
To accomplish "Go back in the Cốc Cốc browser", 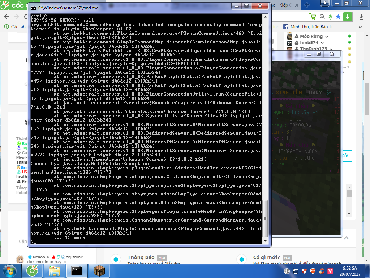I will click(7, 17).
